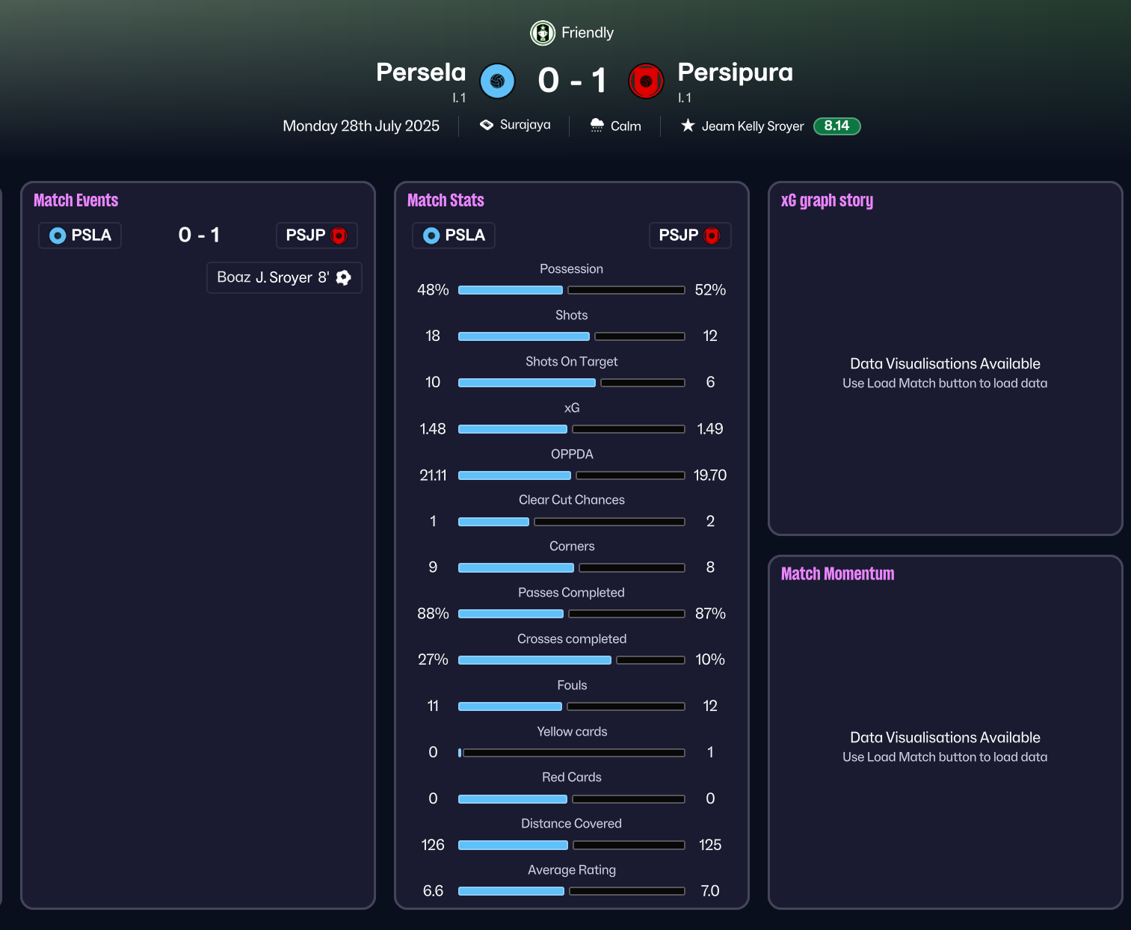
Task: Click the xG graph story panel title
Action: pyautogui.click(x=827, y=200)
